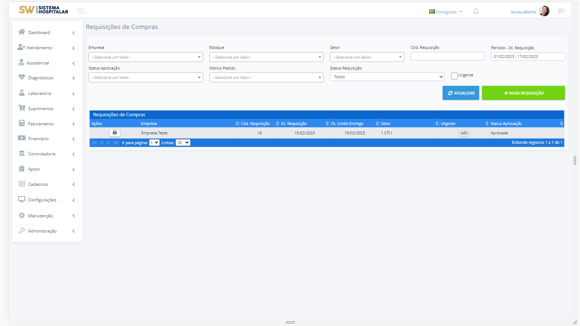This screenshot has height=326, width=580.
Task: Click the NOVA REQUISIÇÃO button
Action: point(523,93)
